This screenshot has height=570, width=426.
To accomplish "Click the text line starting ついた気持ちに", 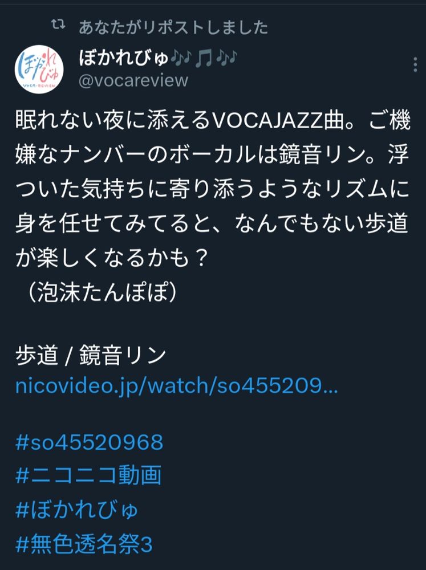I will point(213,189).
